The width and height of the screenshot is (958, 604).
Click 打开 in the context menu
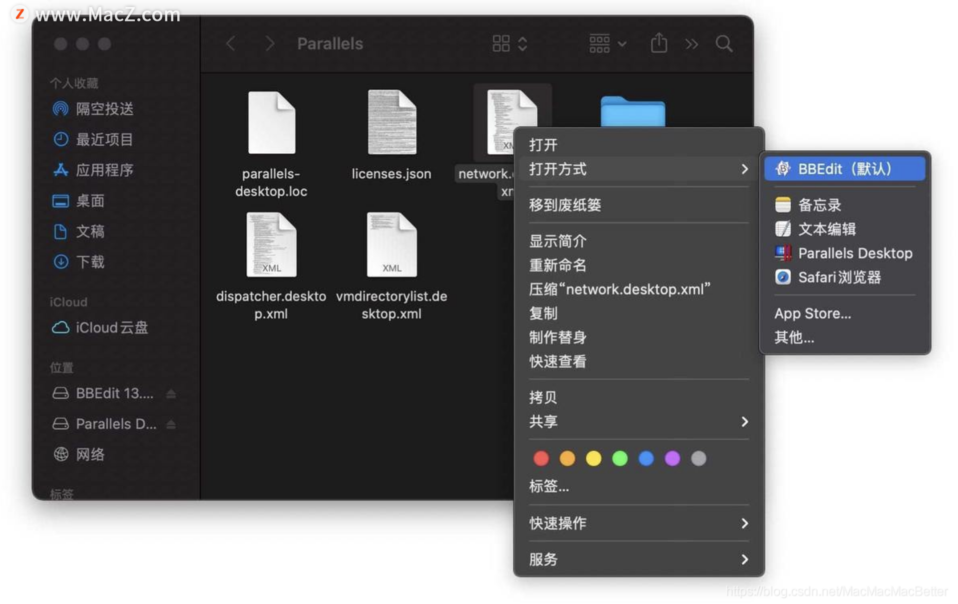[639, 145]
